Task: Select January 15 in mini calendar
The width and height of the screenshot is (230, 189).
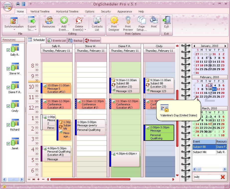Action: (x=218, y=62)
